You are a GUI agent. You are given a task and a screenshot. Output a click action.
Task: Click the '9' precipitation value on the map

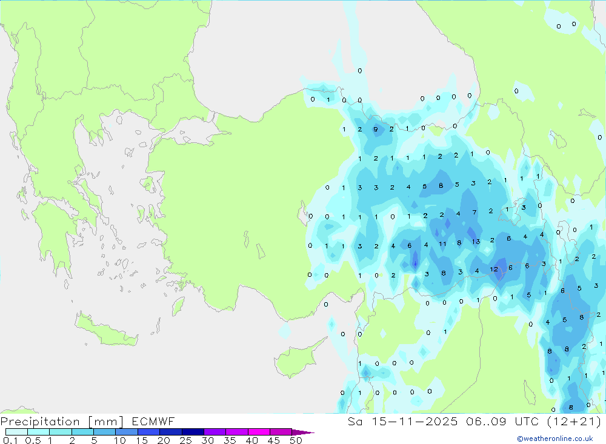[375, 130]
